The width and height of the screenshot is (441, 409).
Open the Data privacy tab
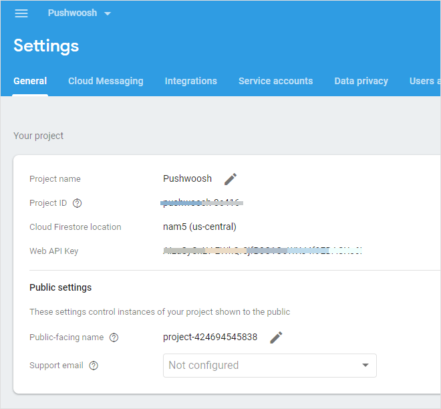[361, 81]
